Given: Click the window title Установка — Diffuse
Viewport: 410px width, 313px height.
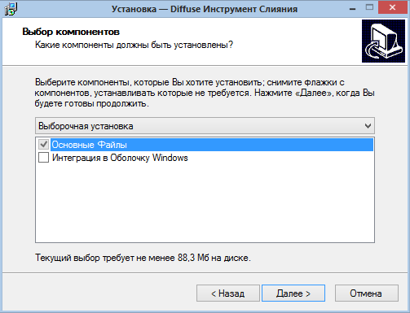Looking at the screenshot, I should point(205,9).
